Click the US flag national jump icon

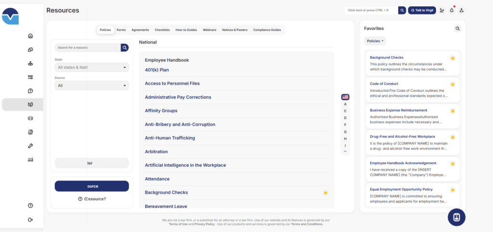[x=345, y=97]
